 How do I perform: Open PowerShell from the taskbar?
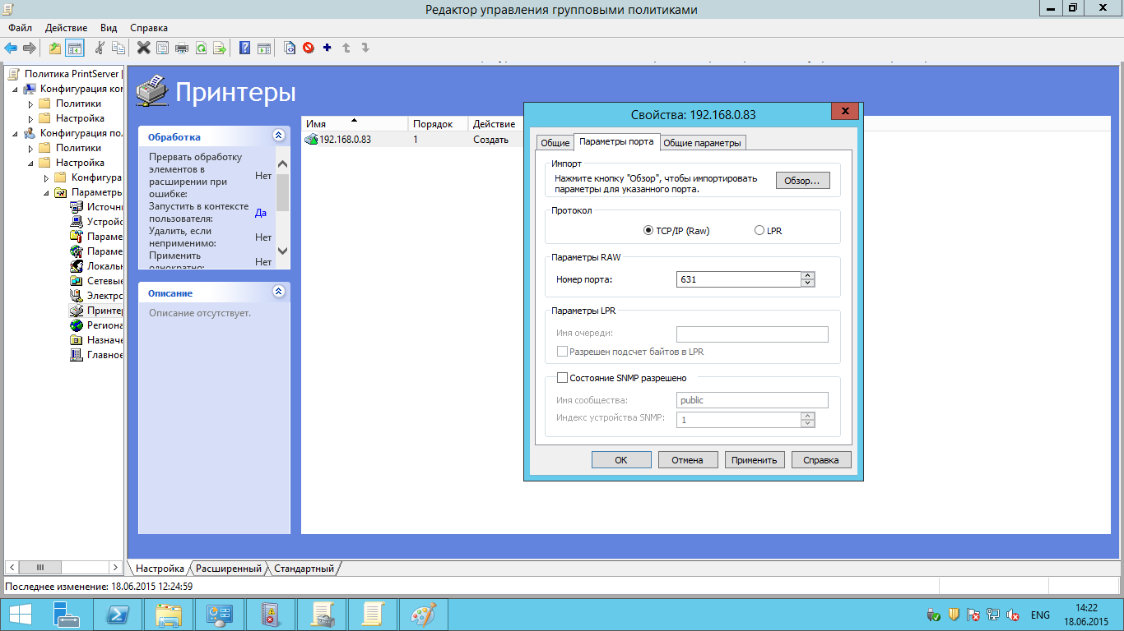click(x=118, y=615)
